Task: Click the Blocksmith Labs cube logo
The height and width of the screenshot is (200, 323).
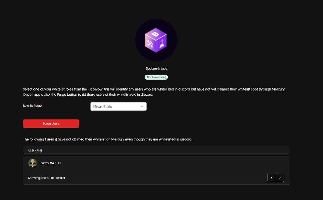Action: [x=156, y=40]
